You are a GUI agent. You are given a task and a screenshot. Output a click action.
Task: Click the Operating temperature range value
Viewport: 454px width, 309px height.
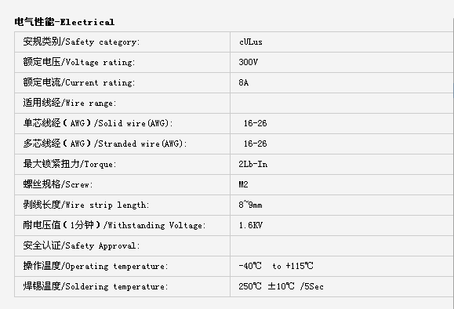[x=276, y=266]
